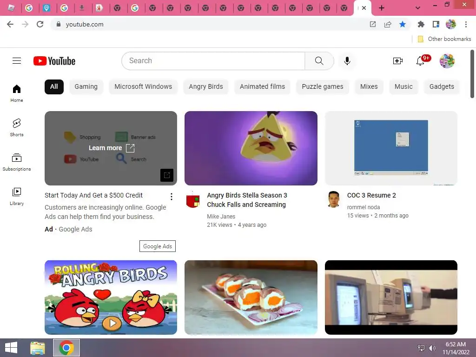This screenshot has height=357, width=476.
Task: Open the install app icon in the address bar
Action: pyautogui.click(x=373, y=24)
